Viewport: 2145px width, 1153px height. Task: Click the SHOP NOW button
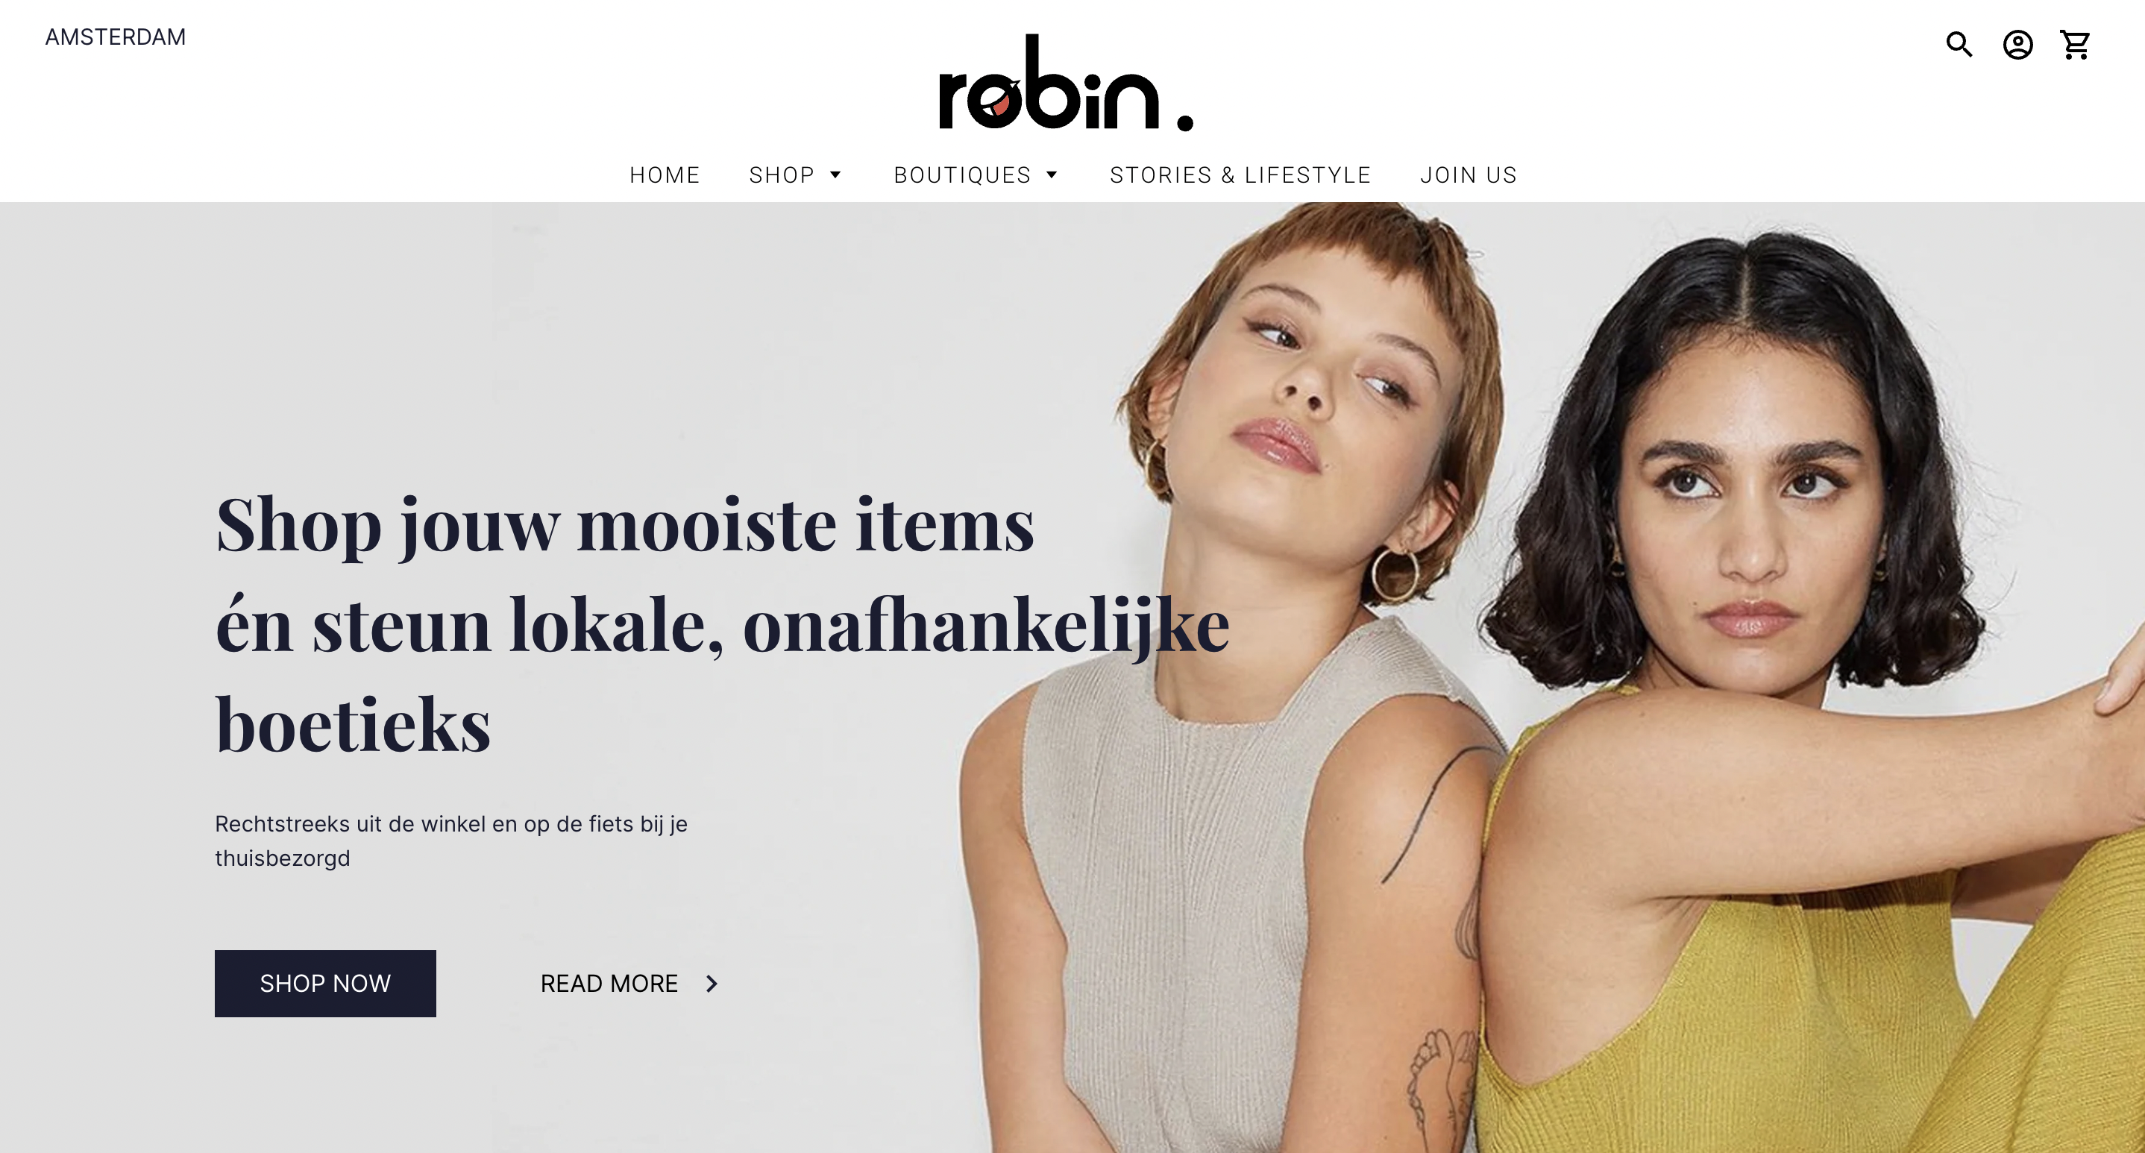coord(326,983)
